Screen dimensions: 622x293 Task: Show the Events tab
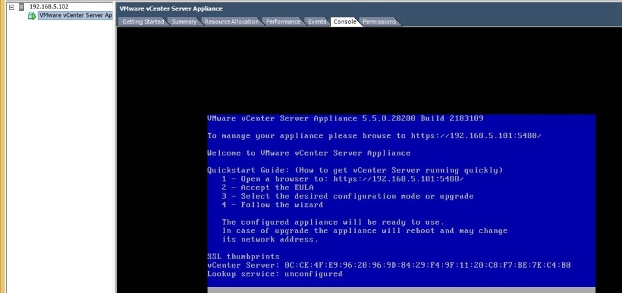tap(317, 22)
